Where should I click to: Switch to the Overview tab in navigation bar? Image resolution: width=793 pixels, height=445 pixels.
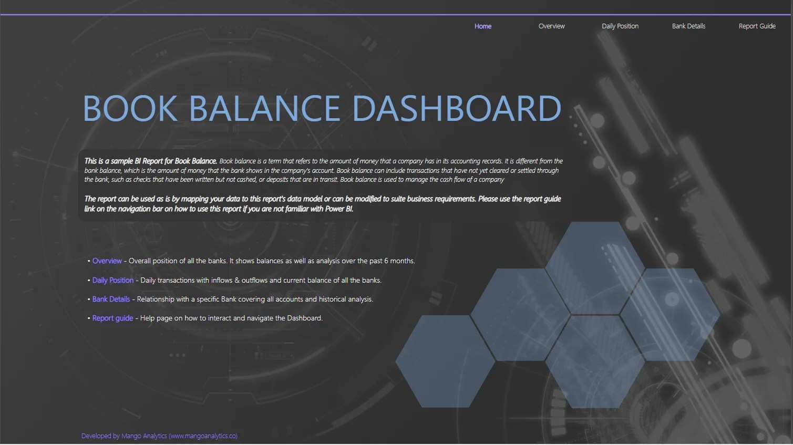click(551, 26)
